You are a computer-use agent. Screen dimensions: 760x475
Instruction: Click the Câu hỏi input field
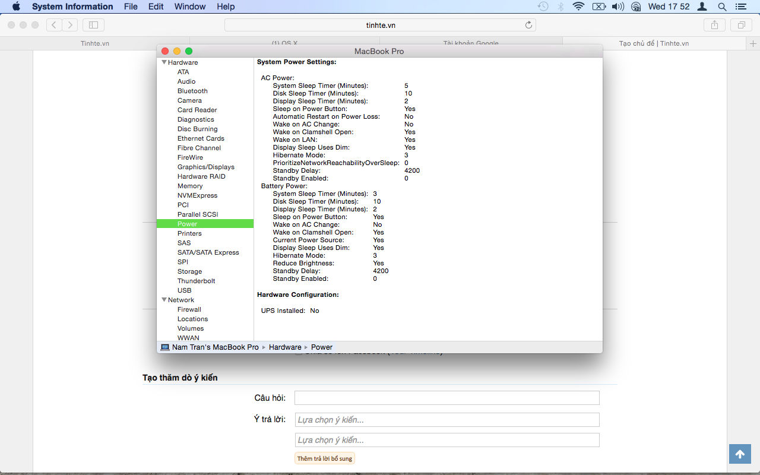pyautogui.click(x=447, y=398)
